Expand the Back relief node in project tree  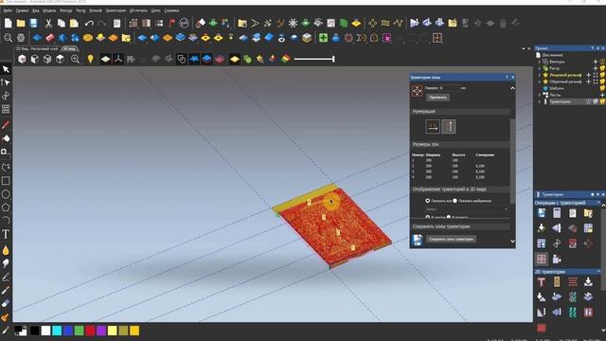coord(540,81)
